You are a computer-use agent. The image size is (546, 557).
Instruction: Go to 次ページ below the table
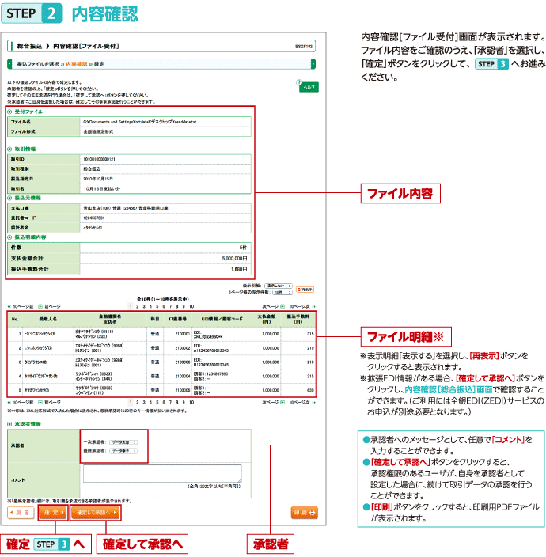(274, 402)
